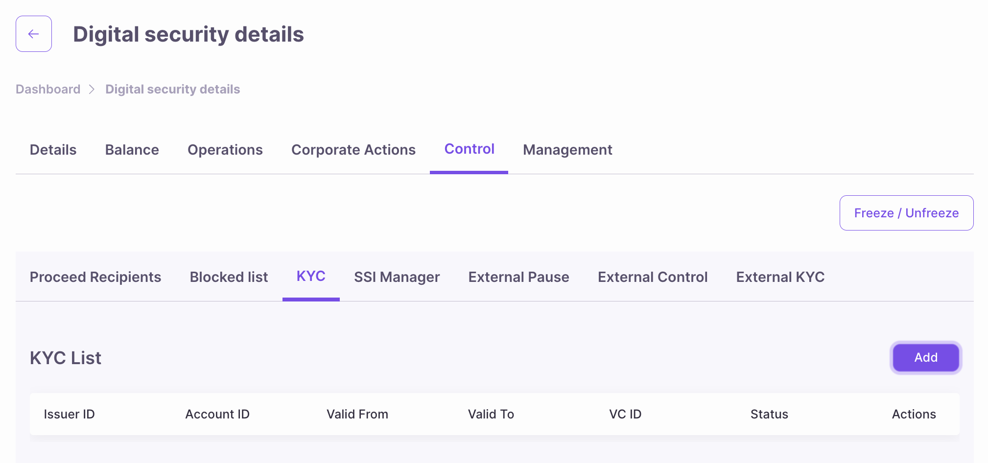Open the Management tab
Viewport: 988px width, 463px height.
pos(567,150)
